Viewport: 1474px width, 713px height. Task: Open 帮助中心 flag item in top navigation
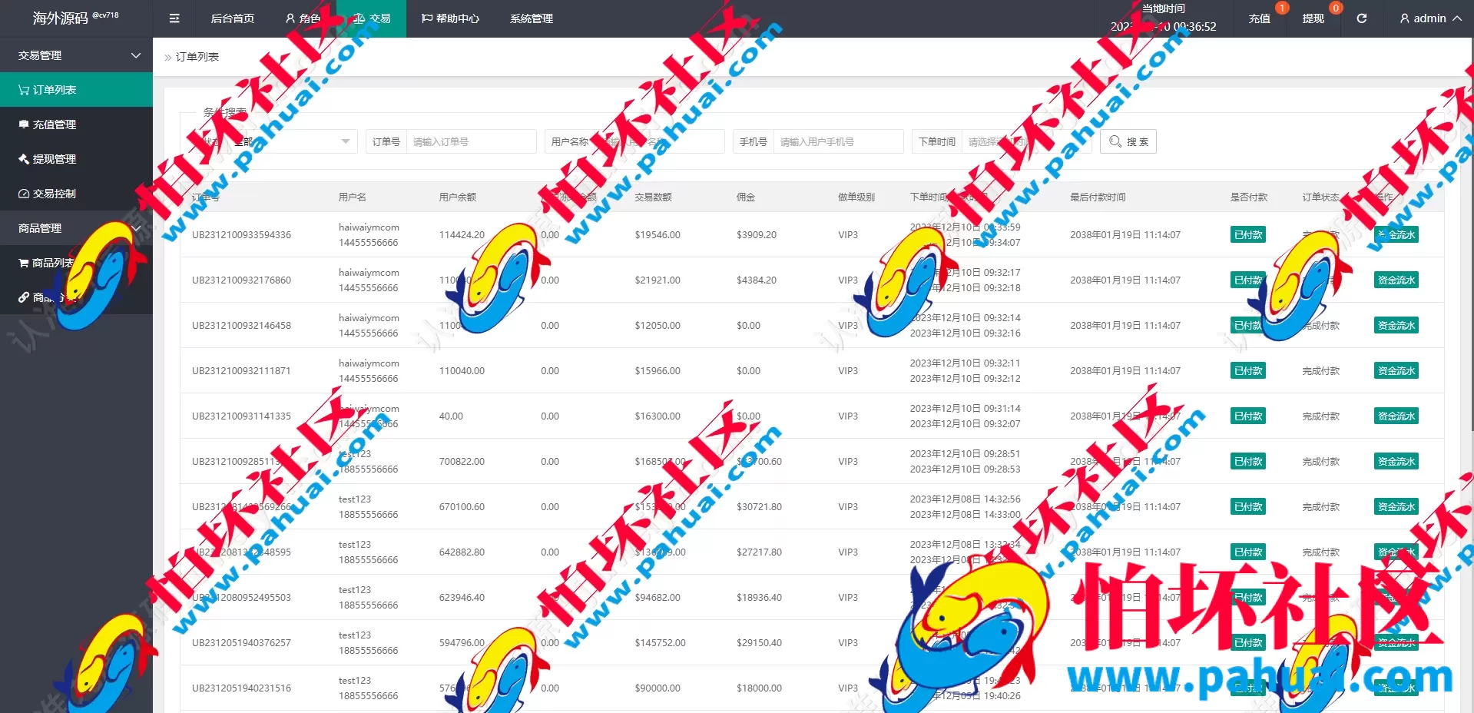(450, 18)
